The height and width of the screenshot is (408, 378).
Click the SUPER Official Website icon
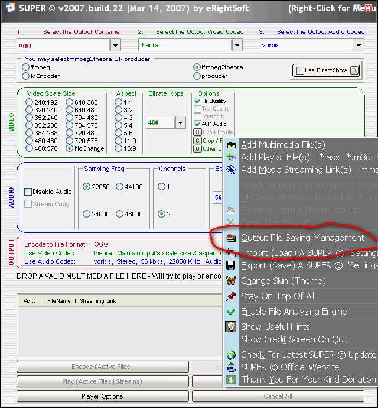(231, 367)
